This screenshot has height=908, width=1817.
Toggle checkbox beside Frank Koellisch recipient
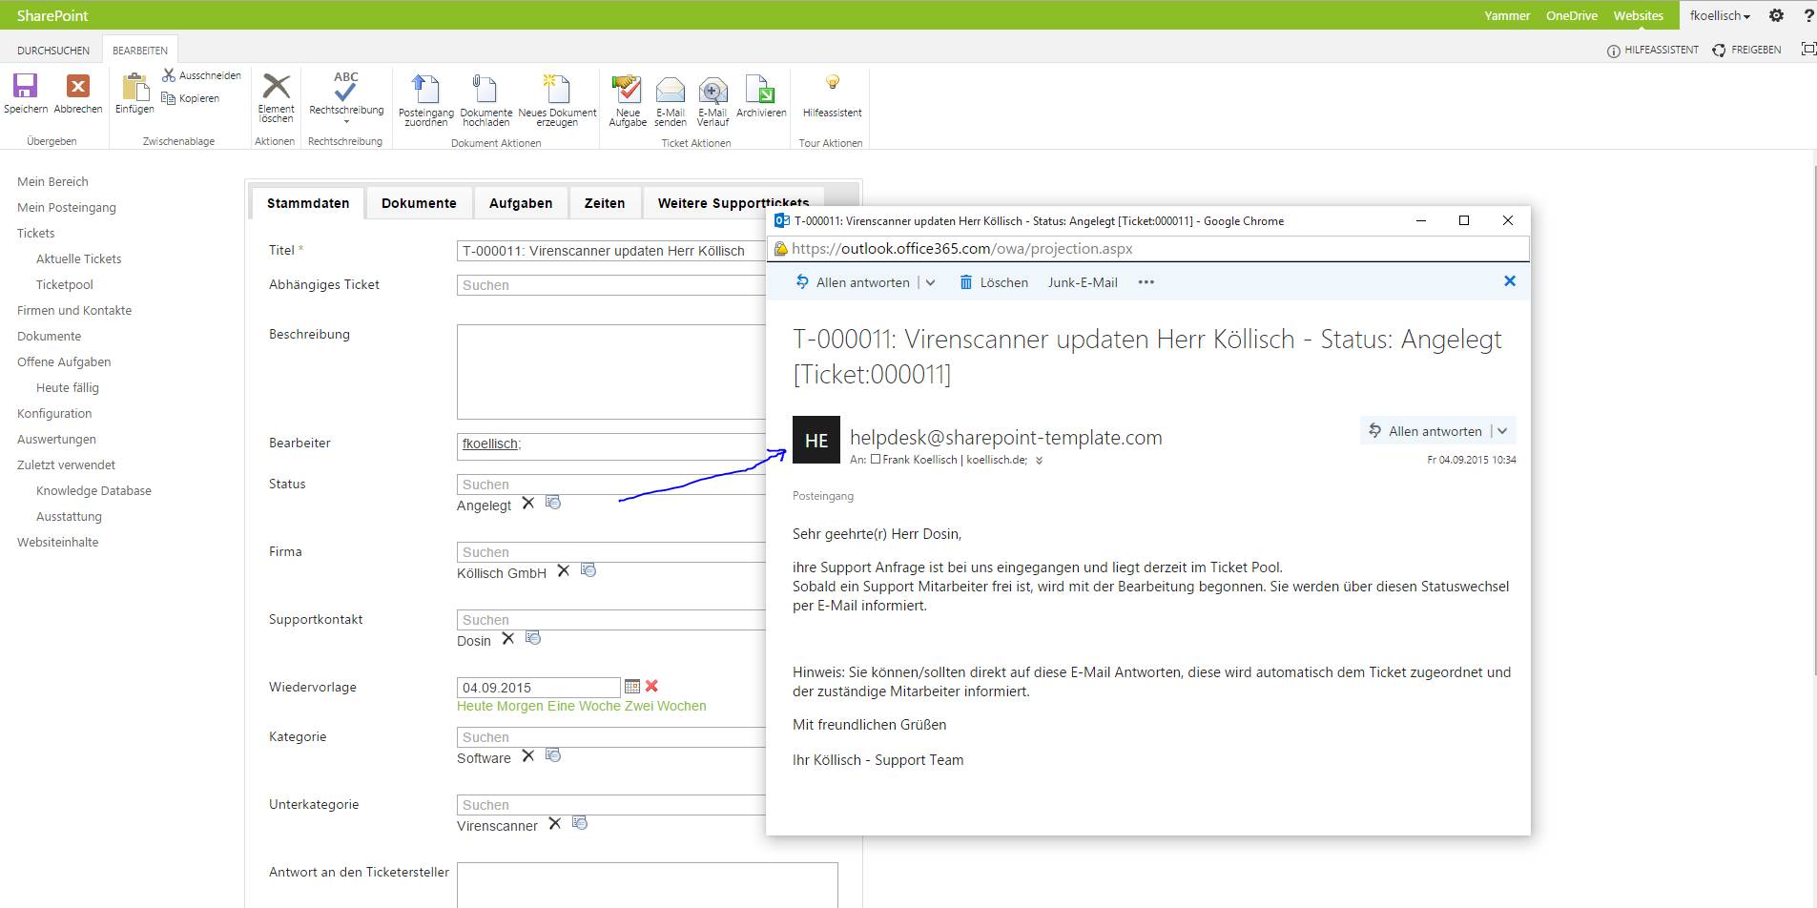[x=876, y=460]
